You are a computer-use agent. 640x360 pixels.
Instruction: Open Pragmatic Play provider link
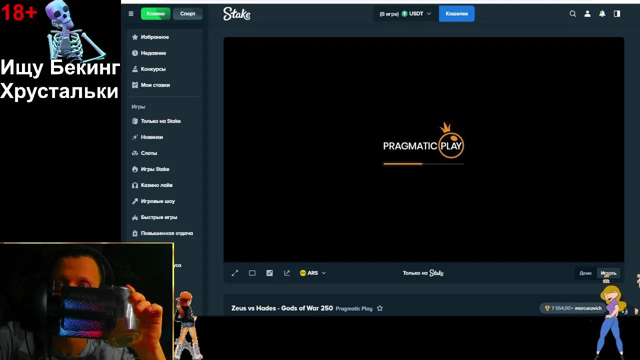[354, 308]
